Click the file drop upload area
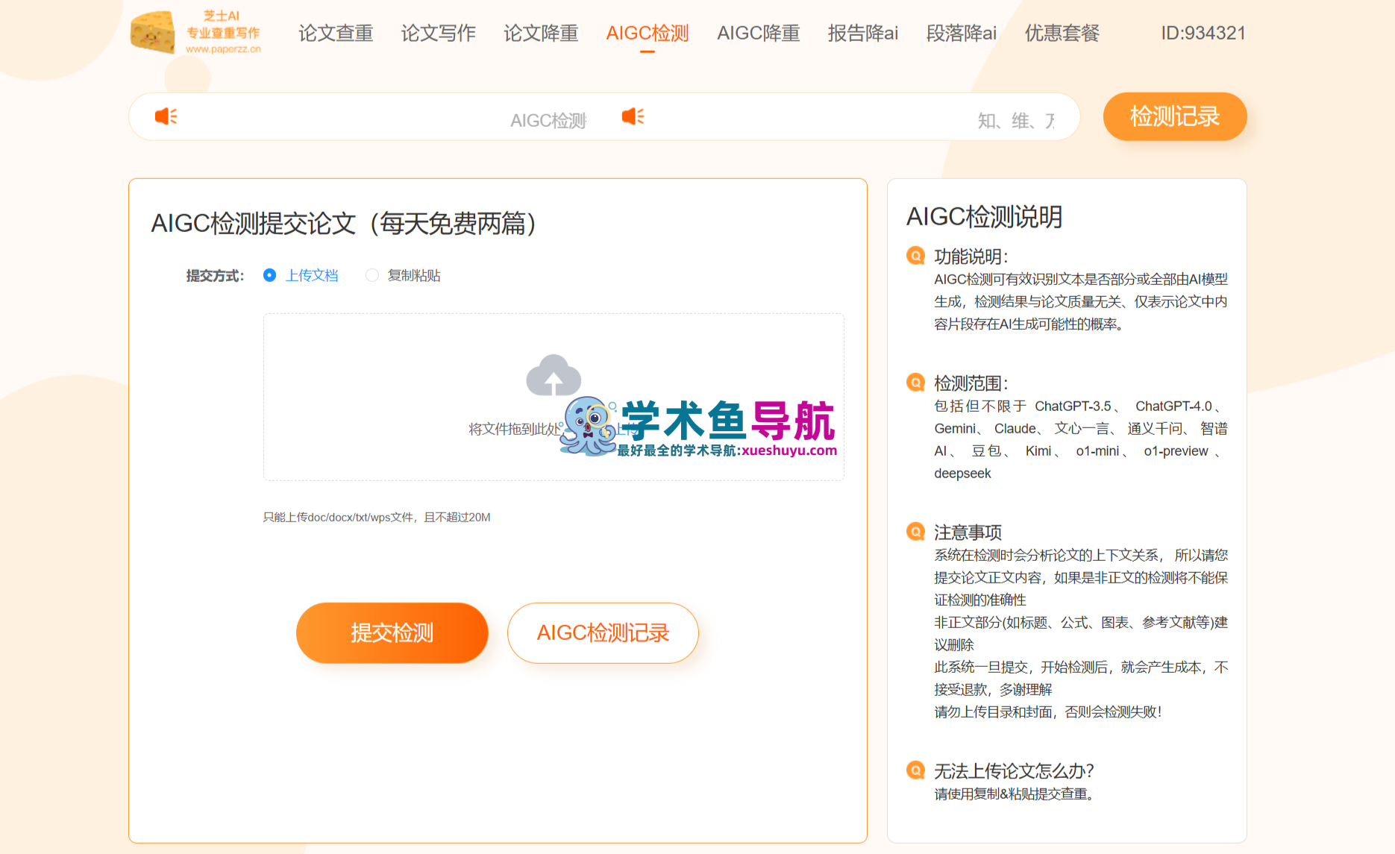The width and height of the screenshot is (1395, 854). point(554,397)
